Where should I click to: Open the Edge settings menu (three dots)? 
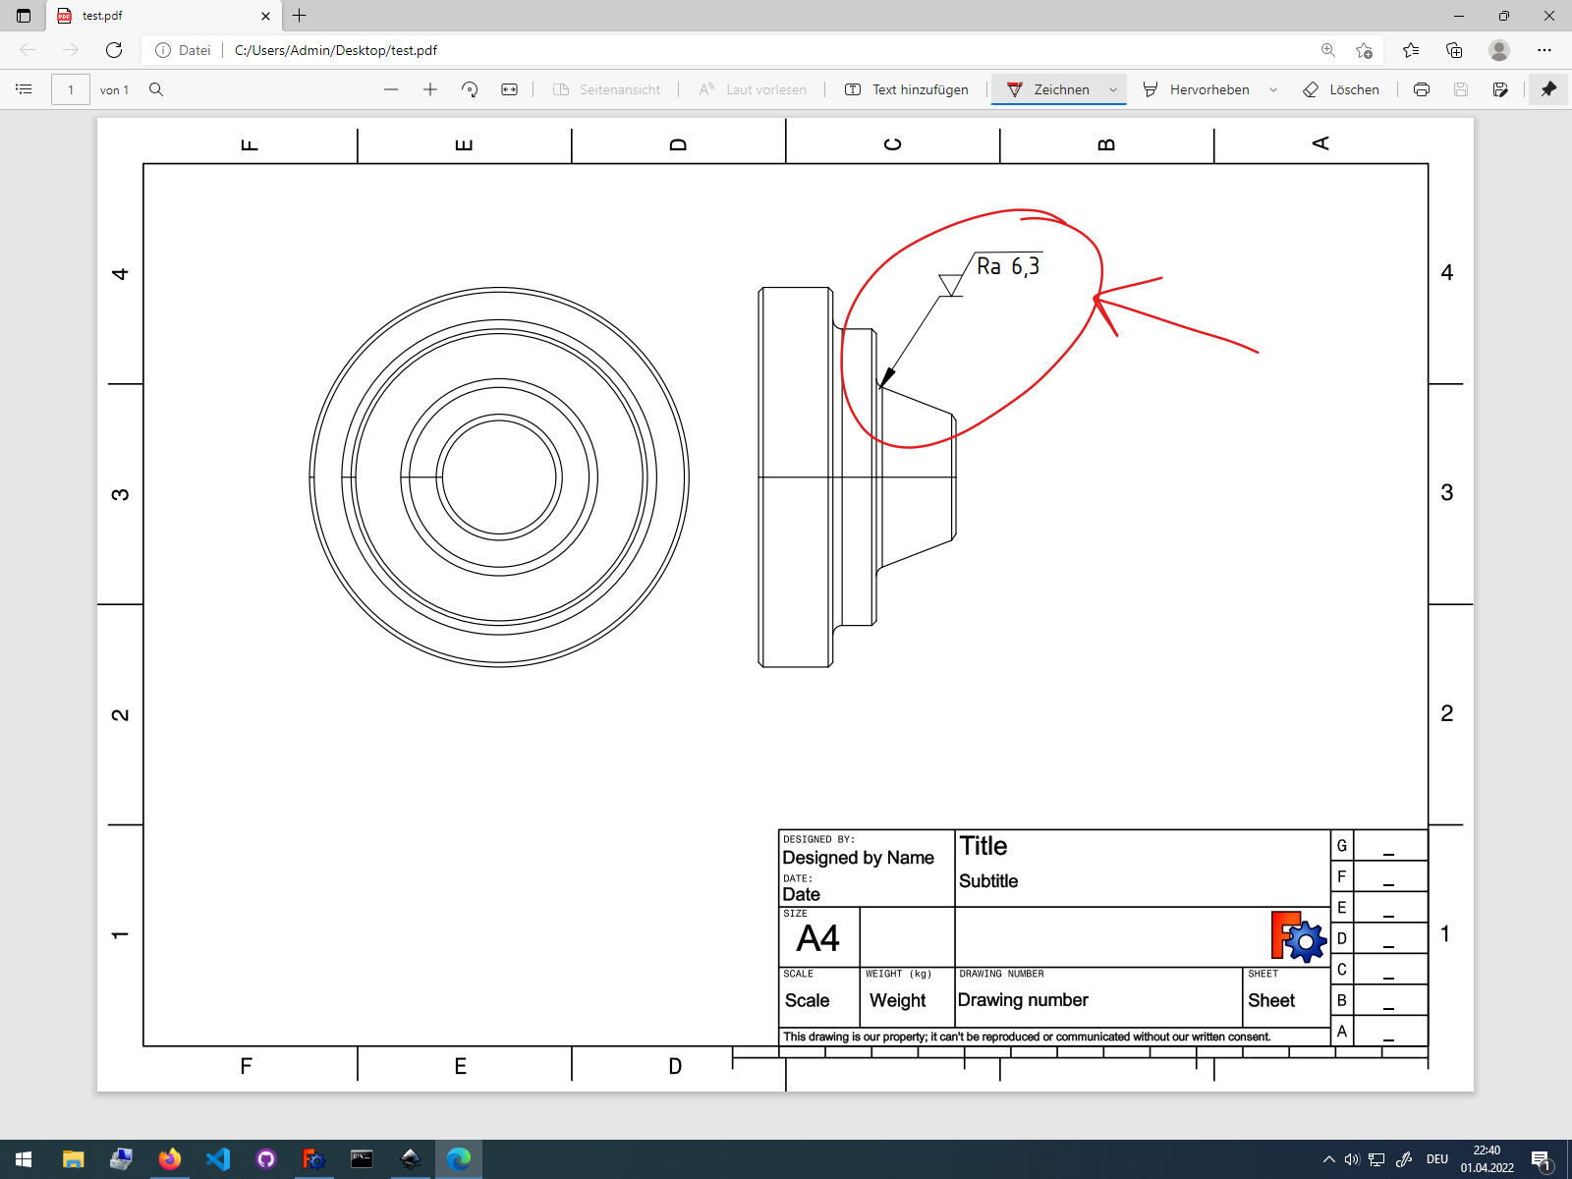coord(1544,50)
